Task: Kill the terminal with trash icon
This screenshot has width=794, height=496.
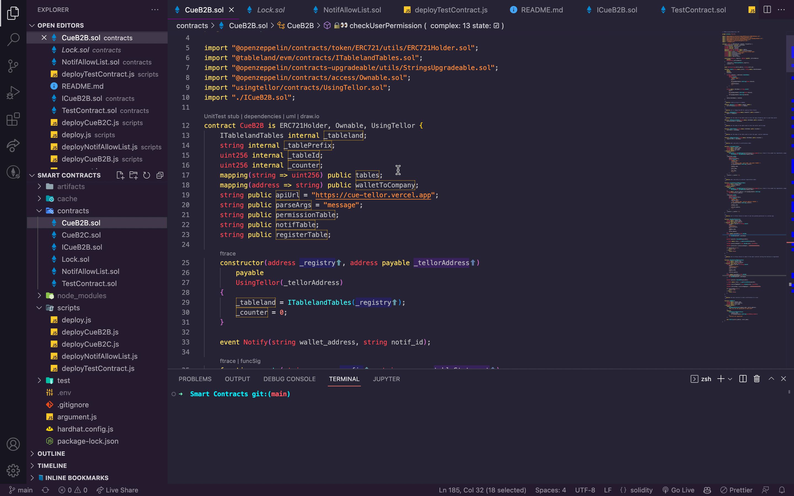Action: point(757,379)
